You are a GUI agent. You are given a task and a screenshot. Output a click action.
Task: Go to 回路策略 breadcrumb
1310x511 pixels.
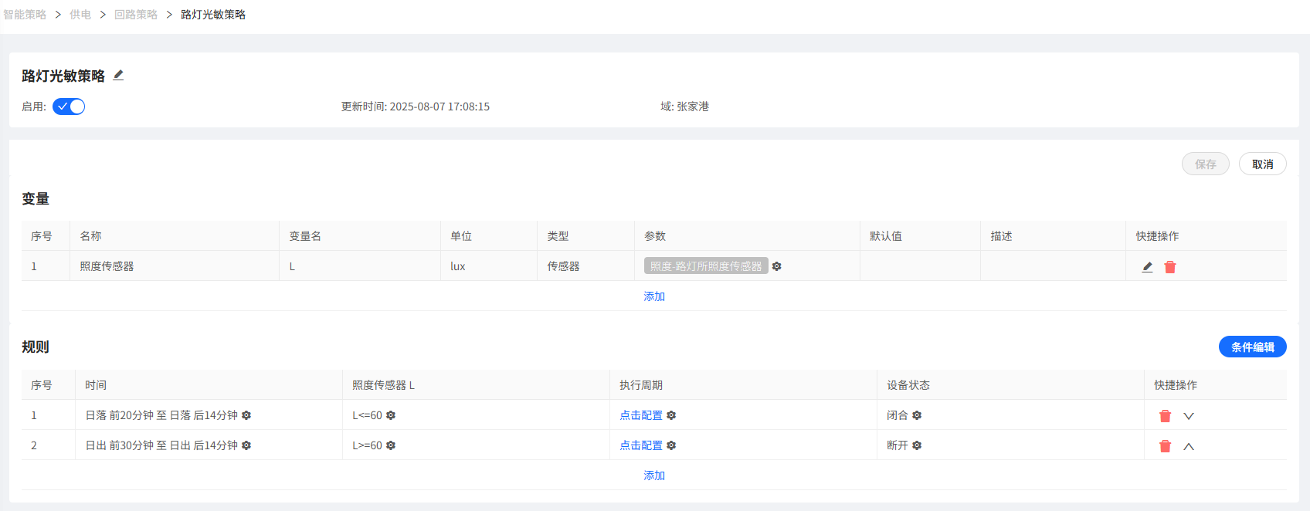136,15
